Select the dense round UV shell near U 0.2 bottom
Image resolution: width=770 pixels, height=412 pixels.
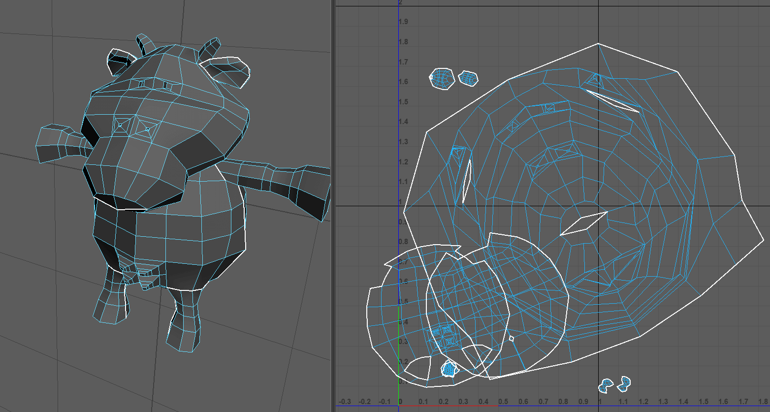pyautogui.click(x=449, y=368)
